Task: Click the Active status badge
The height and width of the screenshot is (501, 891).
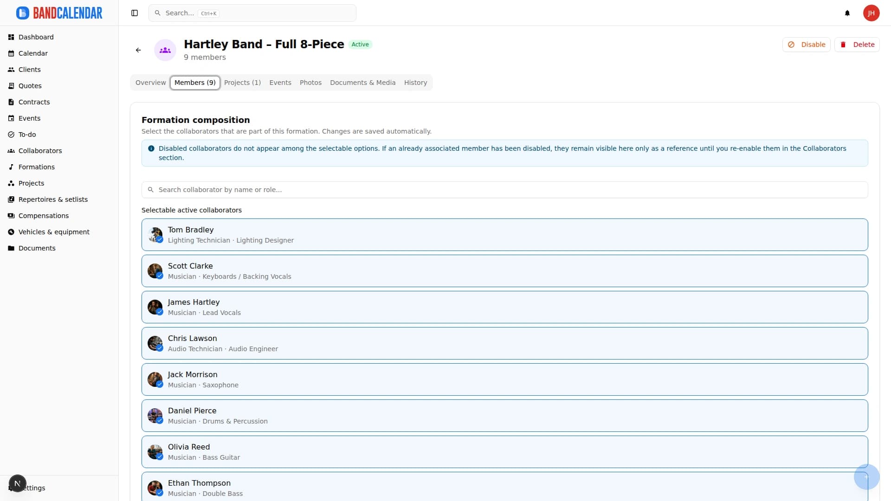Action: pyautogui.click(x=360, y=45)
